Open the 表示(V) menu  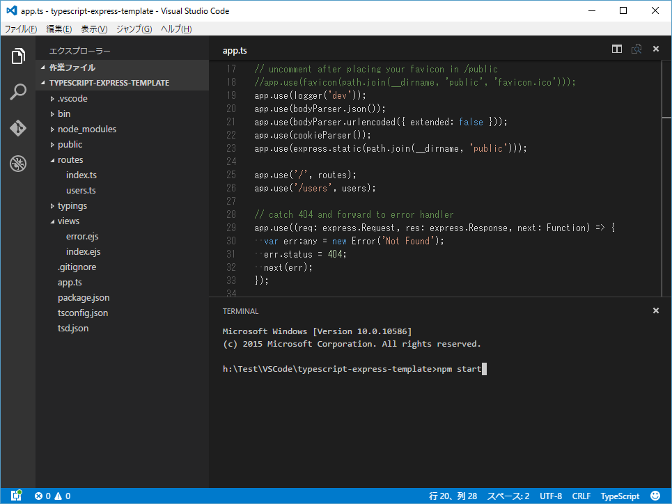tap(94, 29)
